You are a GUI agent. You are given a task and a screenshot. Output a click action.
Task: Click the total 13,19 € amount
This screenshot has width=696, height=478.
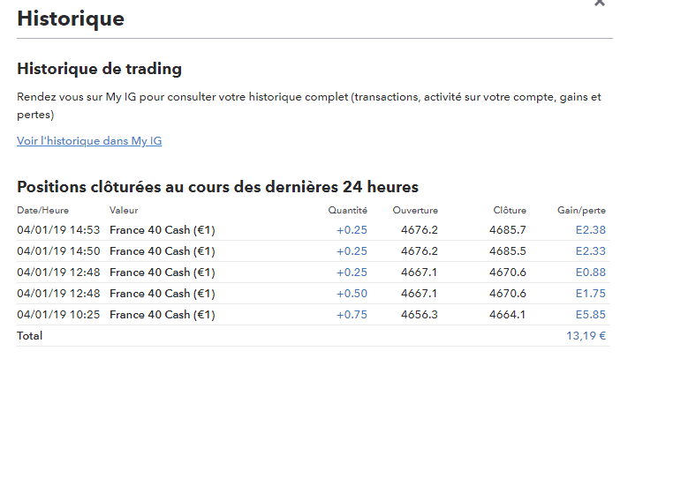[586, 336]
